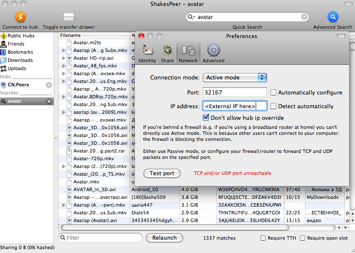Open Downloads in sidebar

tap(17, 60)
